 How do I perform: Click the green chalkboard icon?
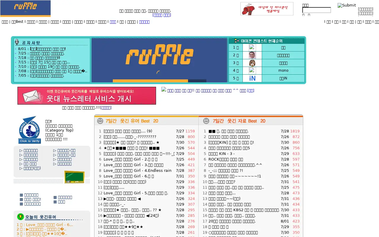(x=74, y=177)
